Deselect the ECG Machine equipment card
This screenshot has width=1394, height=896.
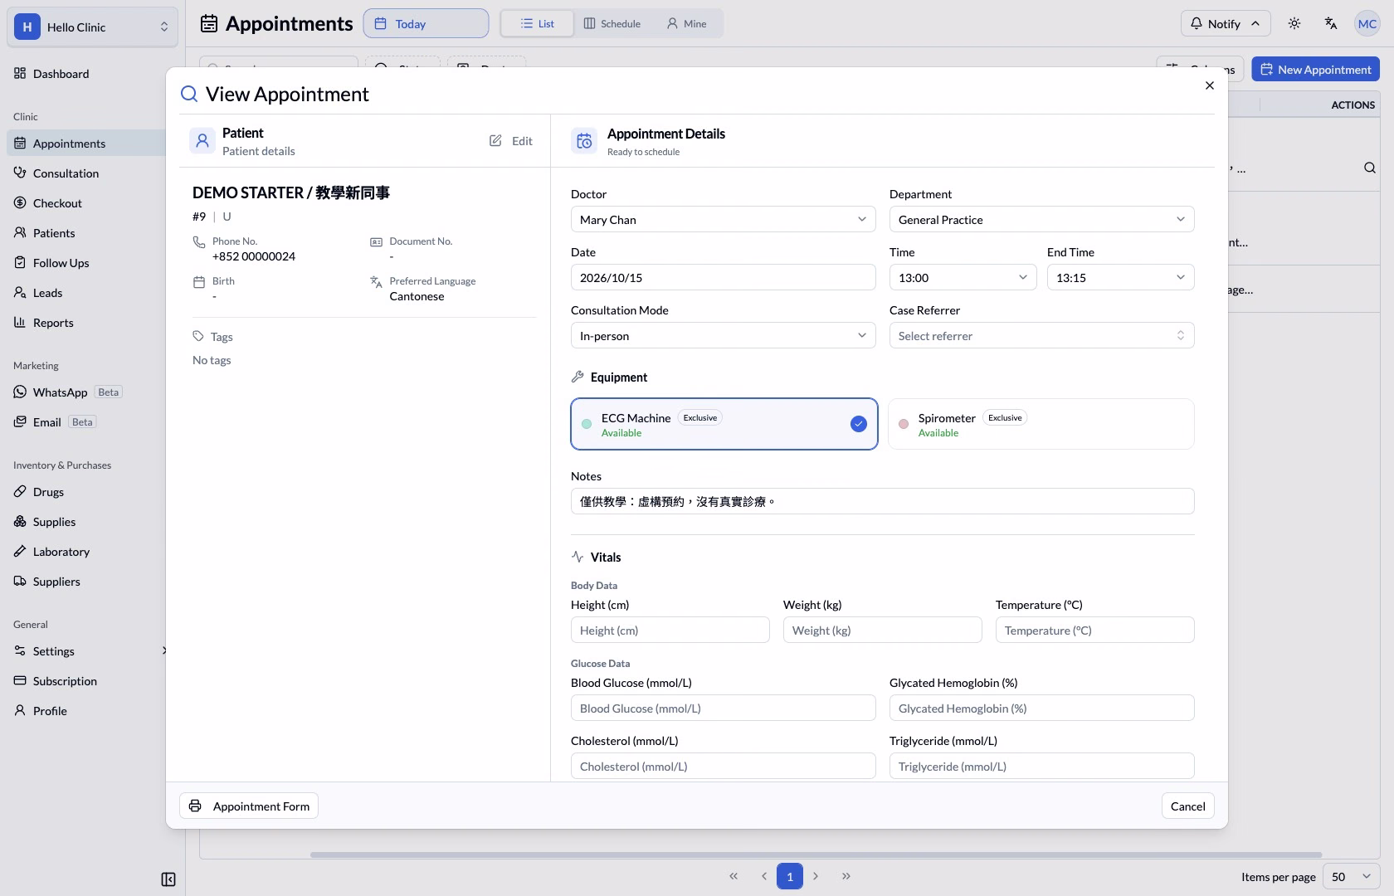[x=724, y=424]
